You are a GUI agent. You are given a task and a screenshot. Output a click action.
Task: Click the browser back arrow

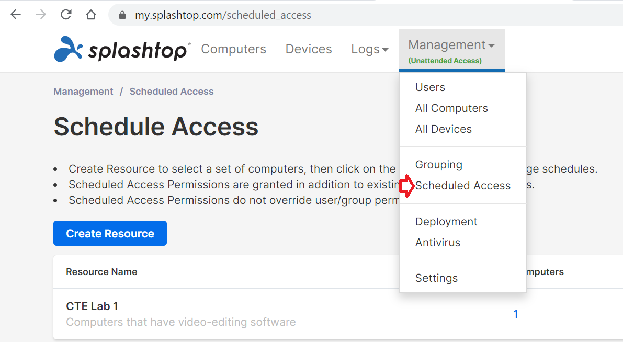click(x=16, y=15)
